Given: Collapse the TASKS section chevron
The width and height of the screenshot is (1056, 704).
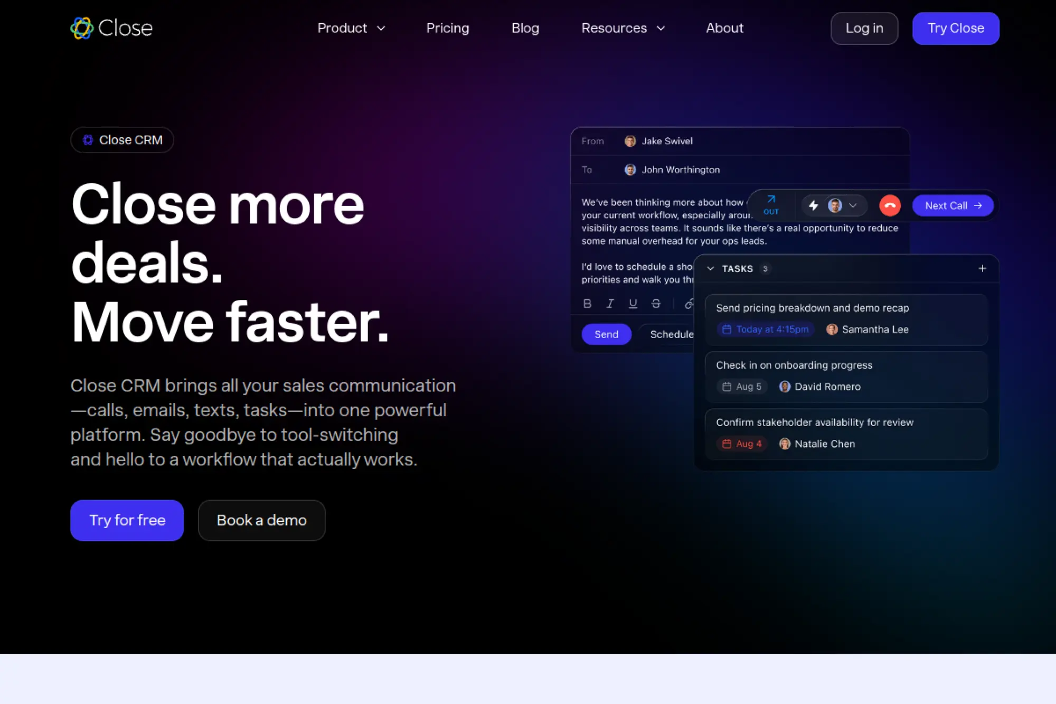Looking at the screenshot, I should tap(711, 269).
